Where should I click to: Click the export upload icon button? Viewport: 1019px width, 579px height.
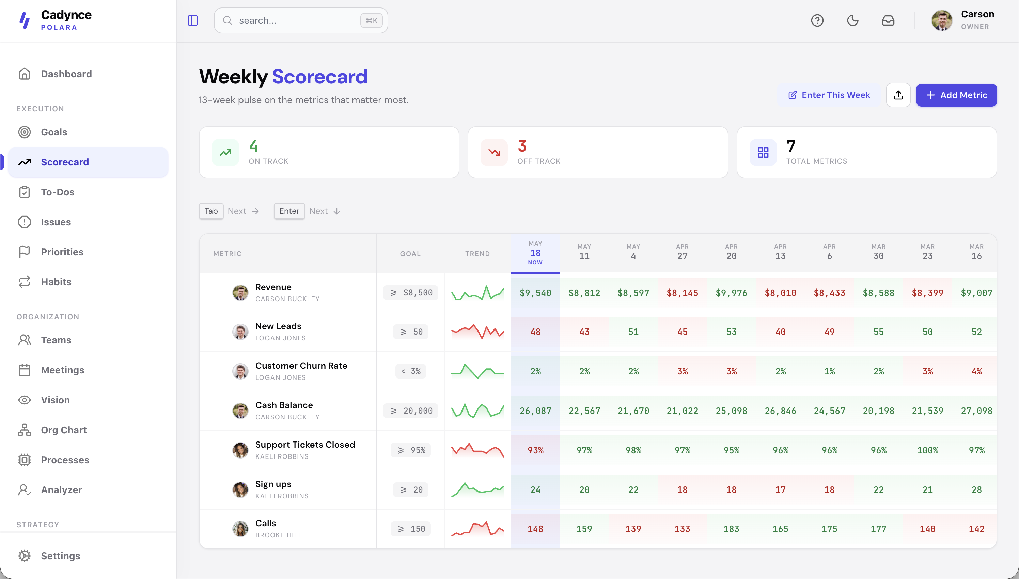coord(898,95)
